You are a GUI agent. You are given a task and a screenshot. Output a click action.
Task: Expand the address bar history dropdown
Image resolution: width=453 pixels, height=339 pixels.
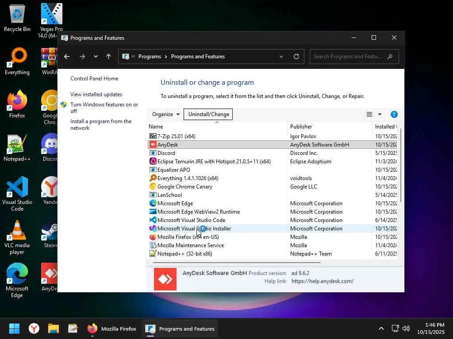click(281, 56)
